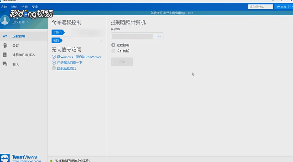Expand the arrow beside the top 连接 button
This screenshot has width=293, height=162.
(291, 7)
